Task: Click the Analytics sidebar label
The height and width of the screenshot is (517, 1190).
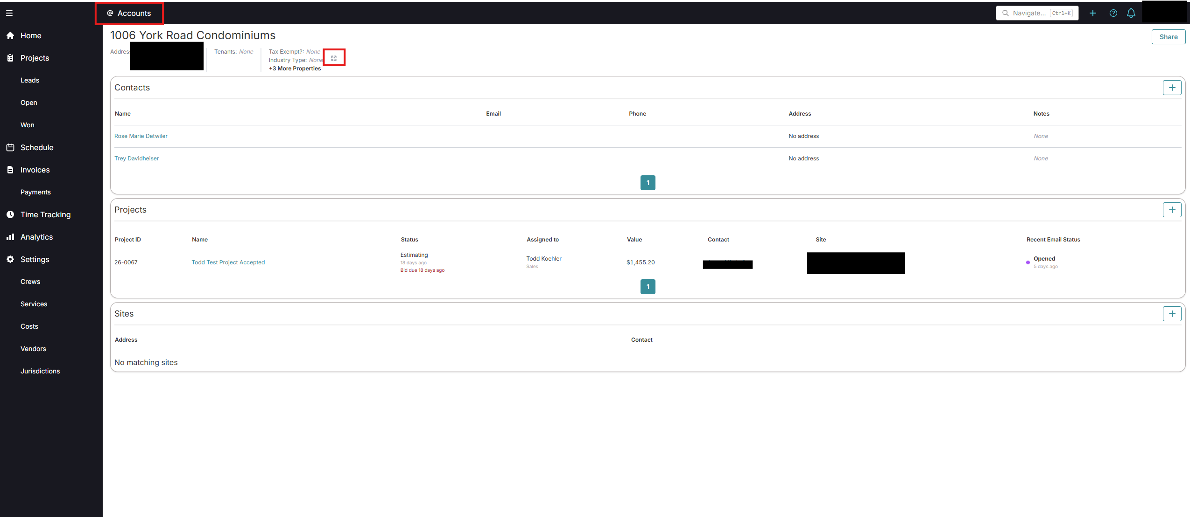Action: [x=37, y=237]
